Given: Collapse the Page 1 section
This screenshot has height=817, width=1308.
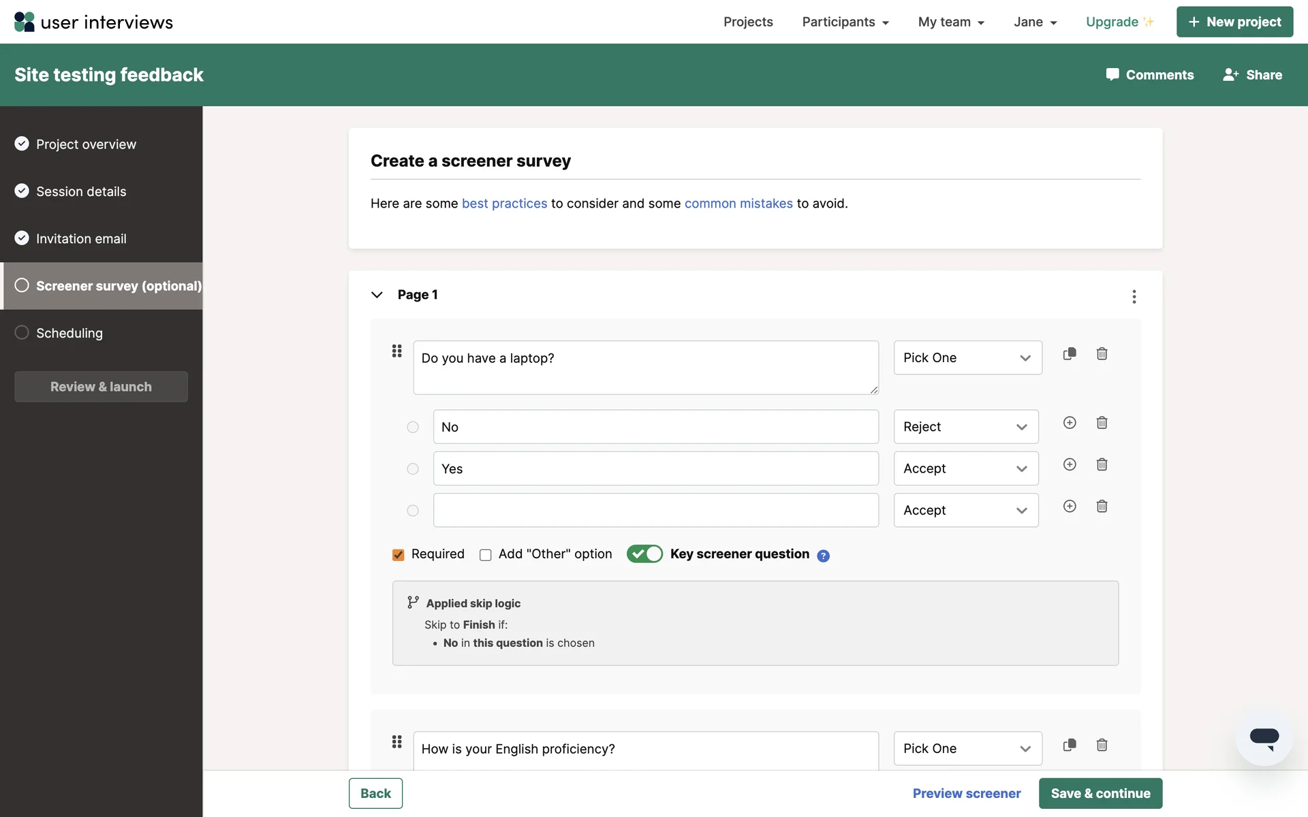Looking at the screenshot, I should click(x=377, y=295).
